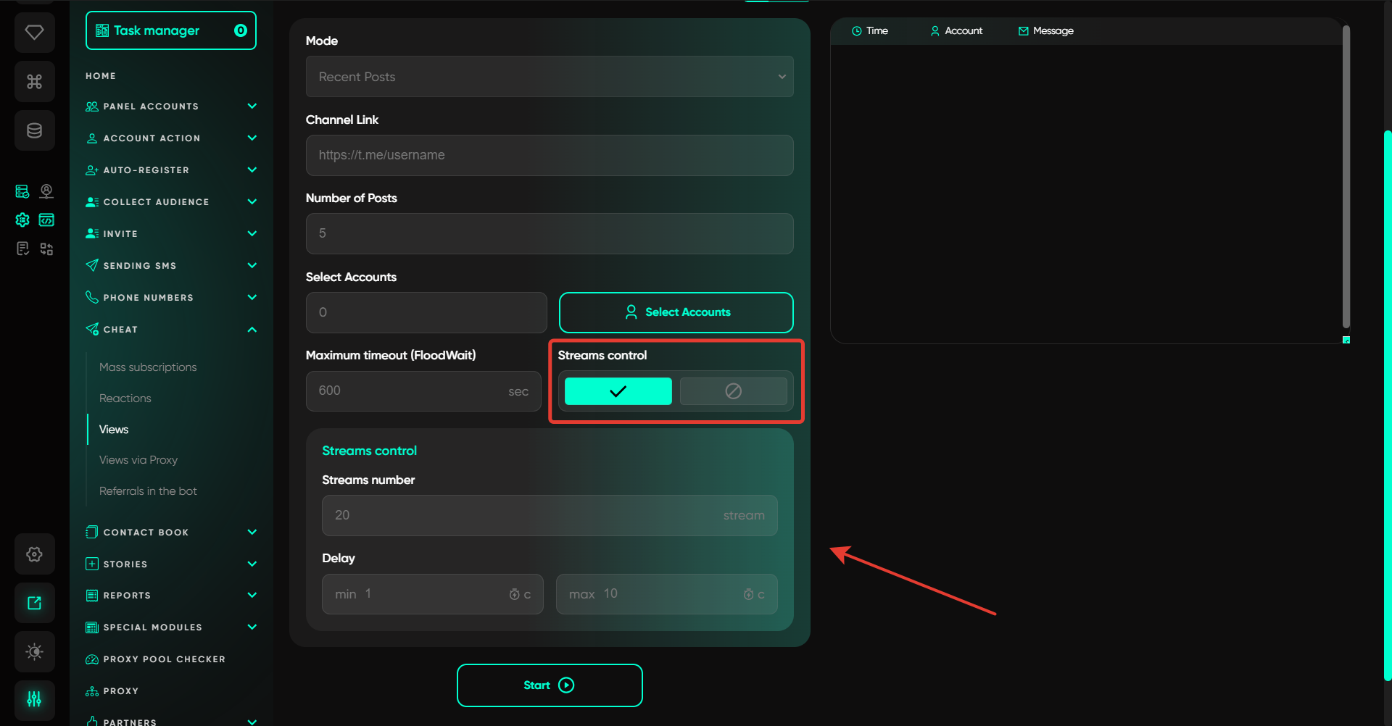This screenshot has height=726, width=1392.
Task: Open the database icon in left rail
Action: click(x=34, y=131)
